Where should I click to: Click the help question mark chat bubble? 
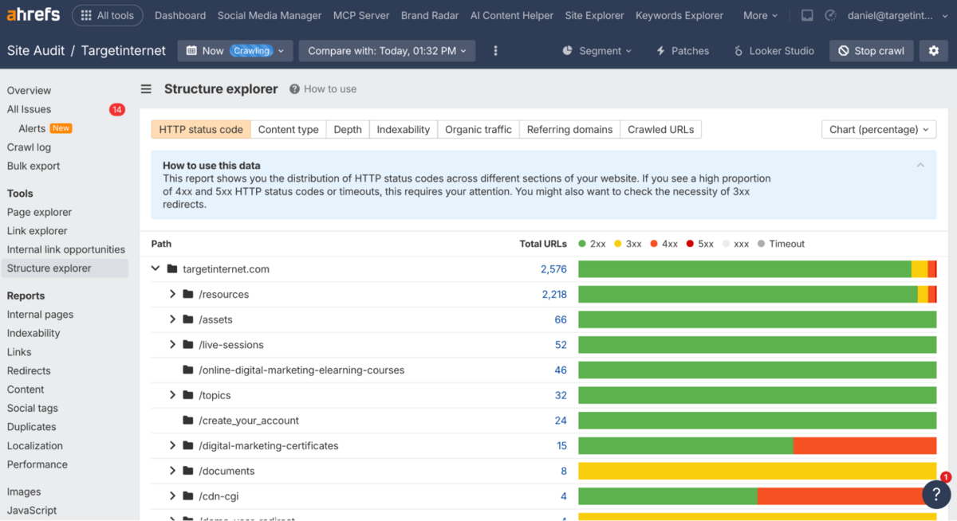(936, 494)
